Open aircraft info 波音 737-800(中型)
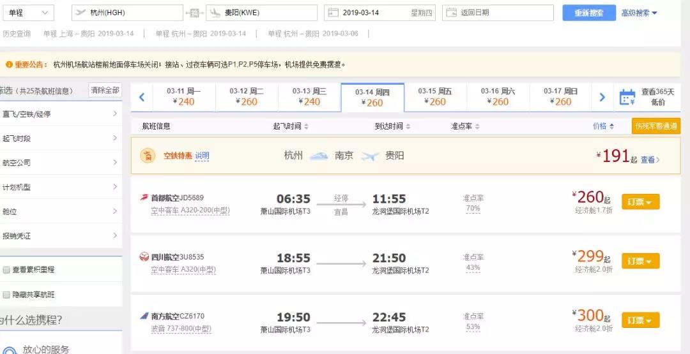 point(181,328)
